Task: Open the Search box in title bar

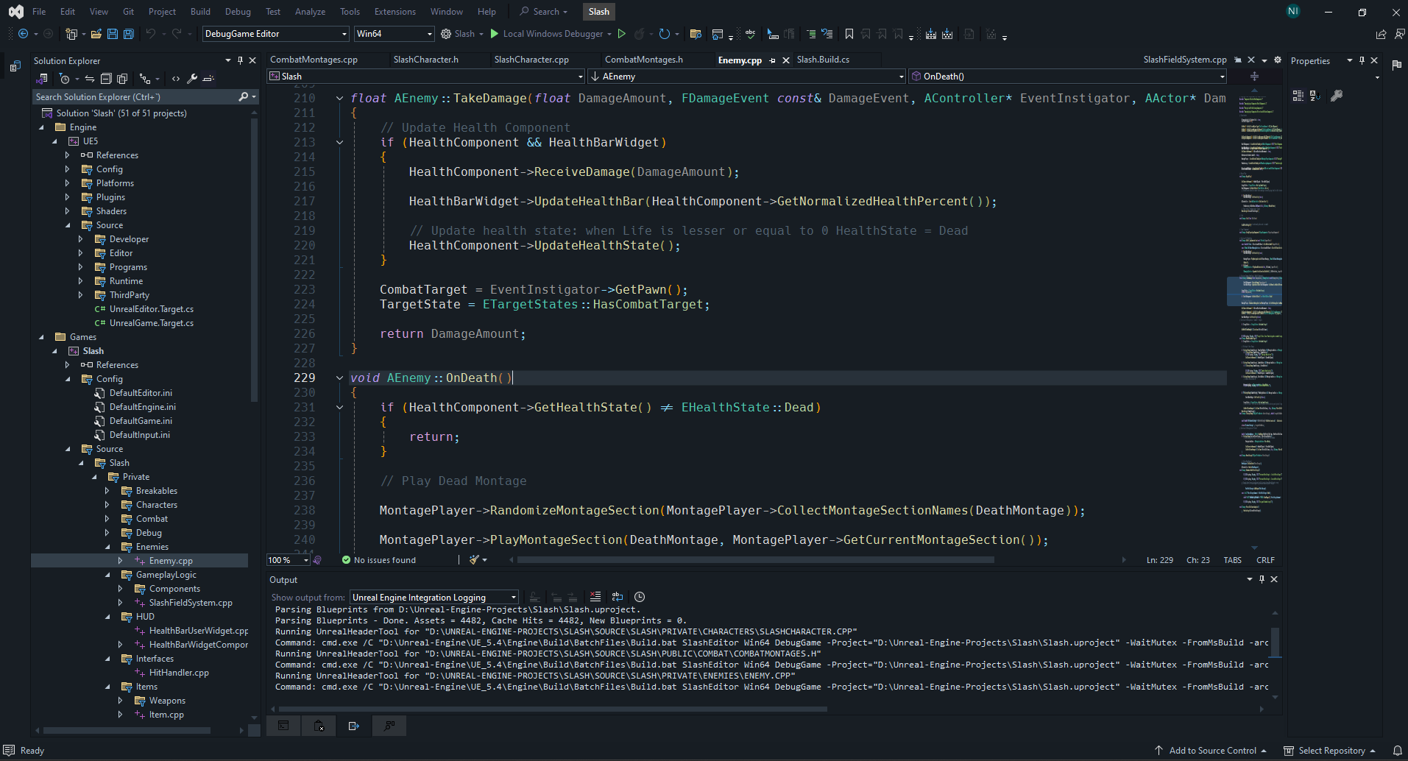Action: (x=545, y=12)
